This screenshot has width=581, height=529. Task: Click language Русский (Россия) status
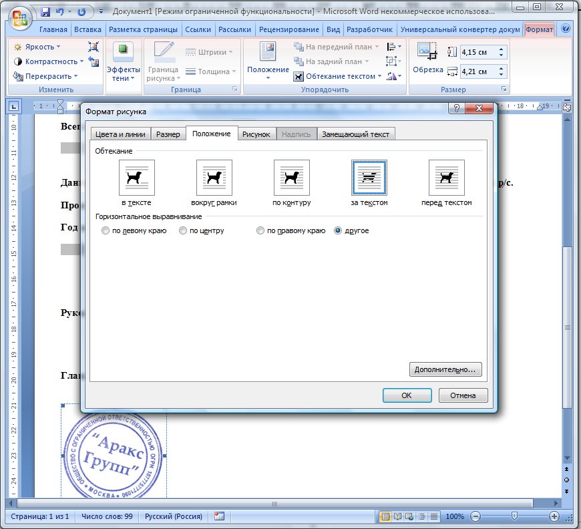click(174, 516)
